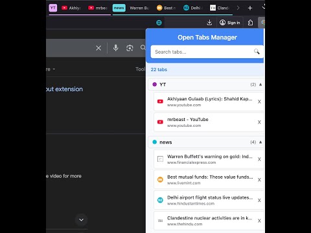The image size is (311, 233).
Task: Switch to the Akhiyaan YouTube browser tab
Action: [x=71, y=8]
